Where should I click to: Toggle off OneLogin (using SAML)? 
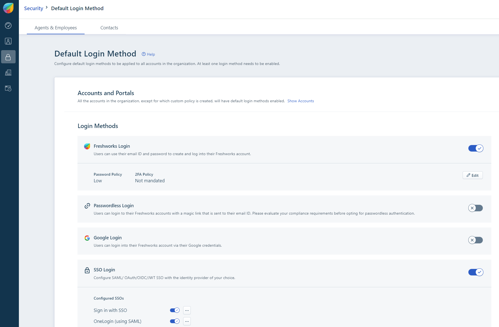[x=175, y=321]
